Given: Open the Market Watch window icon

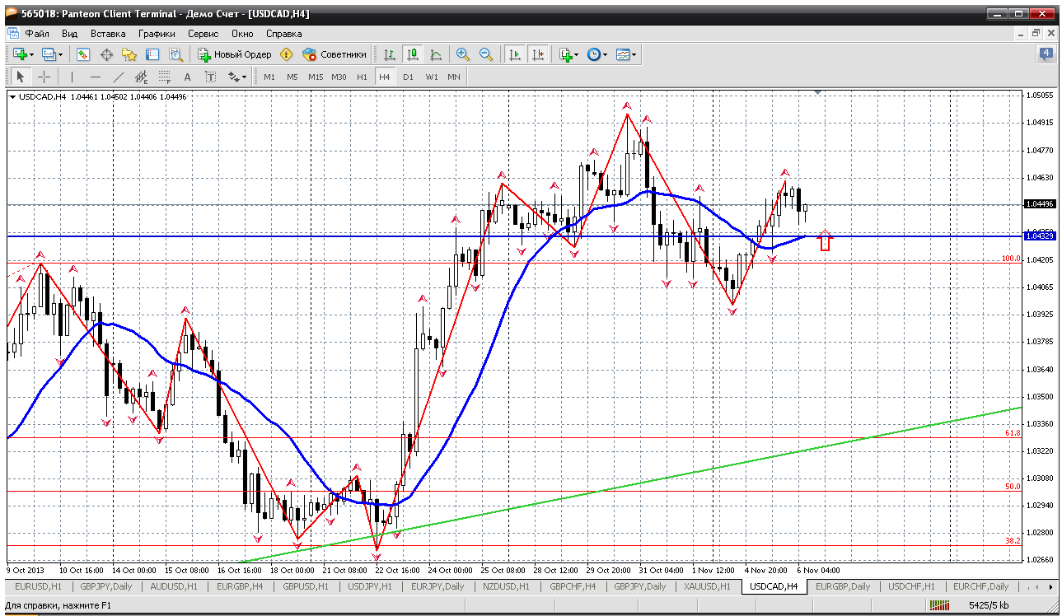Looking at the screenshot, I should tap(83, 54).
